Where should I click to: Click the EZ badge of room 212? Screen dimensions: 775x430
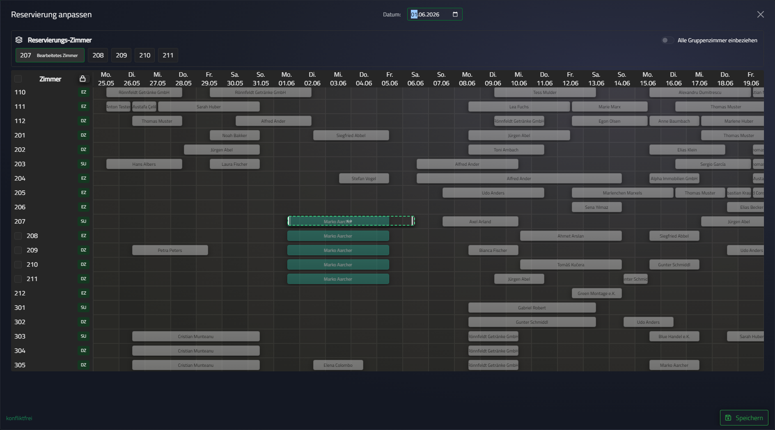coord(83,293)
